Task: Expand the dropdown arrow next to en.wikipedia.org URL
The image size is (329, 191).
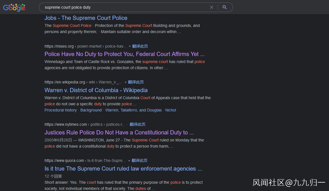Action: point(126,82)
